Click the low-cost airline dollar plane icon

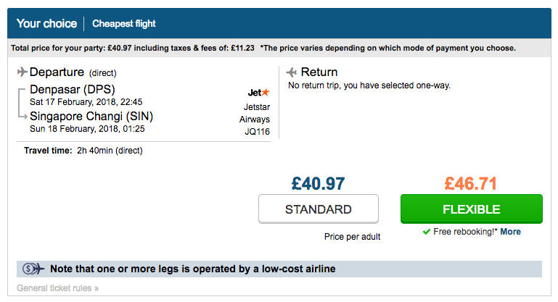click(x=33, y=269)
